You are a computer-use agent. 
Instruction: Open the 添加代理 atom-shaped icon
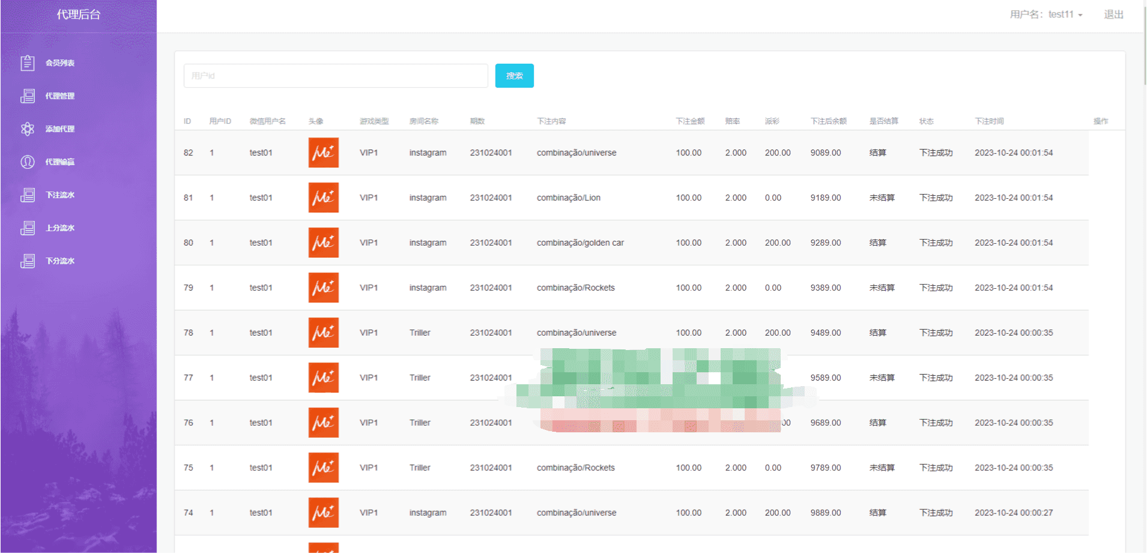coord(28,129)
